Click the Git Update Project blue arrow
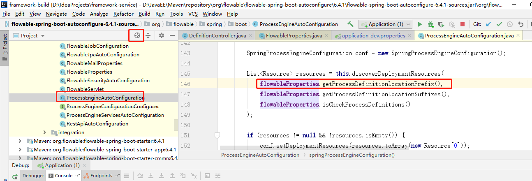The height and width of the screenshot is (181, 532). coord(488,24)
